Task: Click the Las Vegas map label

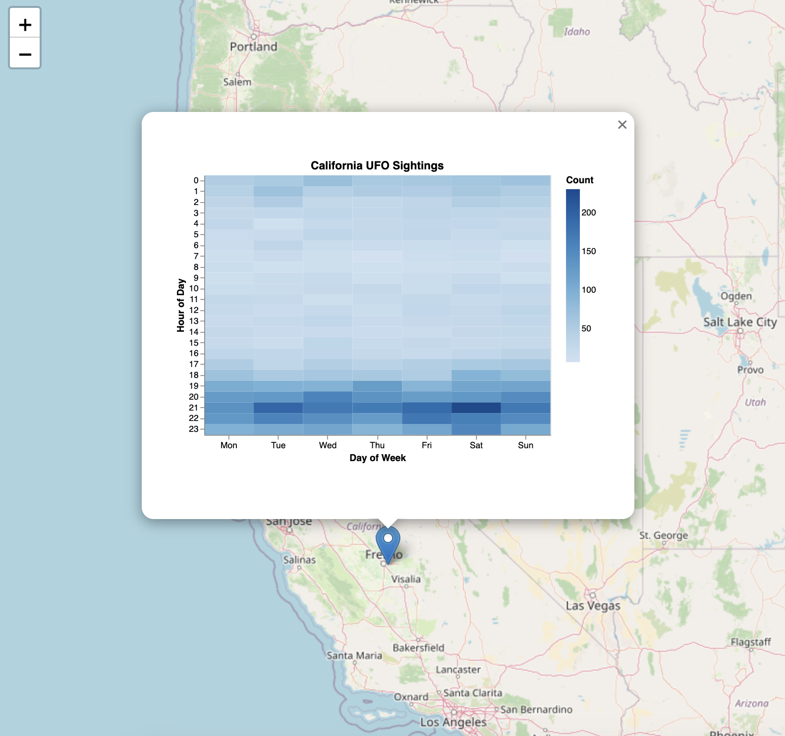Action: pyautogui.click(x=593, y=606)
